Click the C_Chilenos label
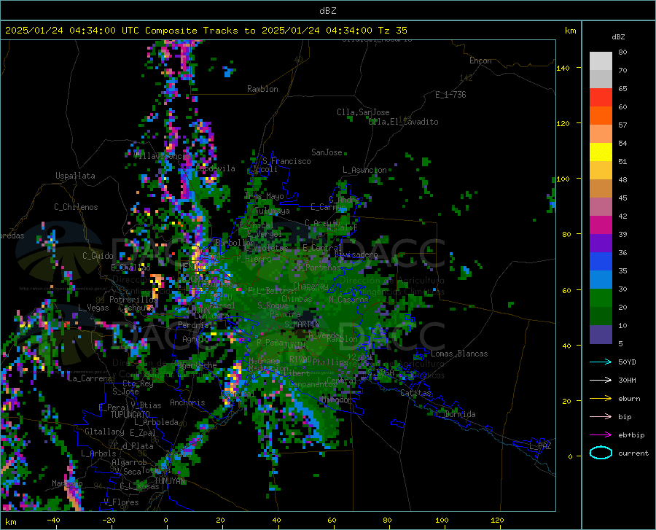This screenshot has height=530, width=656. coord(76,207)
